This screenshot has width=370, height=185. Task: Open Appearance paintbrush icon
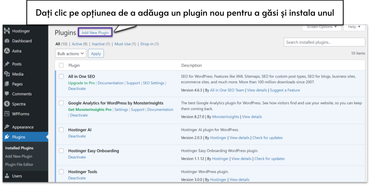click(7, 127)
